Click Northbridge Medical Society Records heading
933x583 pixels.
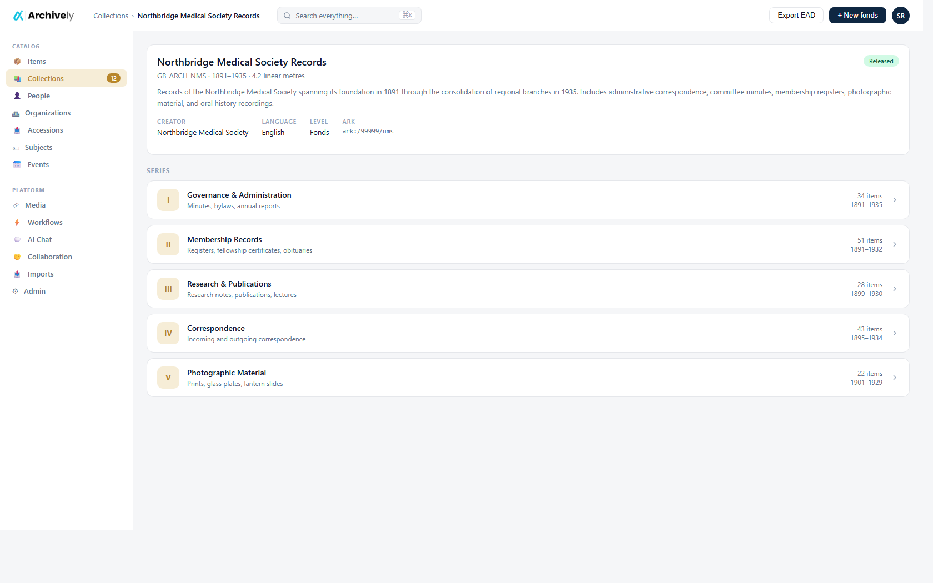242,62
